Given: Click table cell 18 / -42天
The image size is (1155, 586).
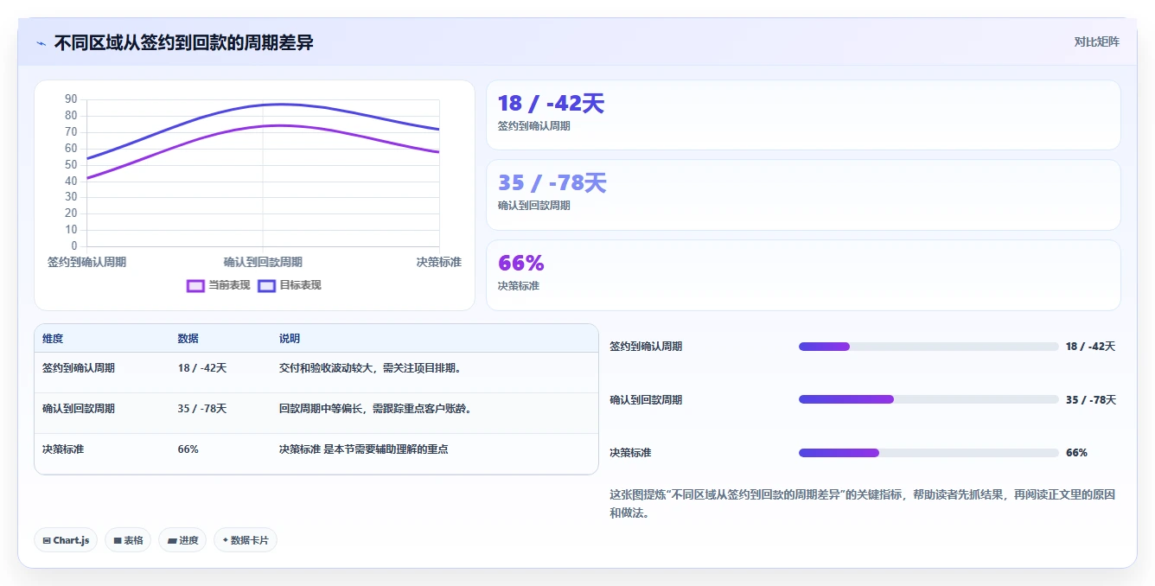Looking at the screenshot, I should [x=202, y=368].
